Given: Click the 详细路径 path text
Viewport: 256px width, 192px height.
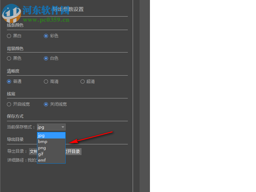Looking at the screenshot, I should [22, 160].
